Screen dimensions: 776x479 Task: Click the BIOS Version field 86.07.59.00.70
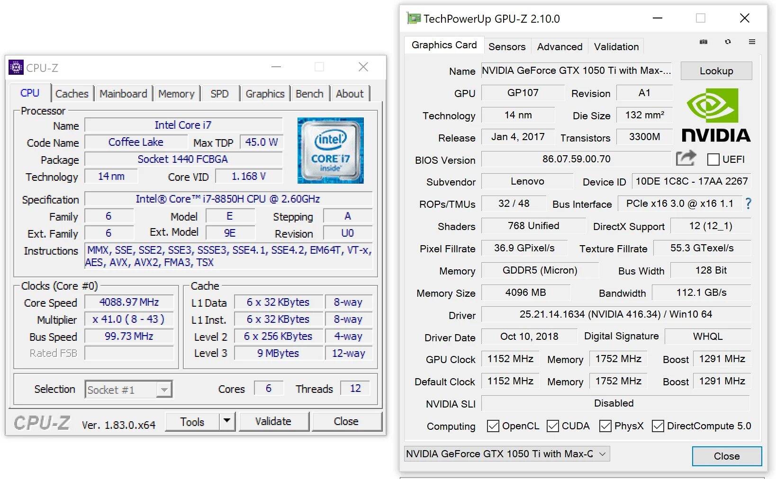(577, 159)
